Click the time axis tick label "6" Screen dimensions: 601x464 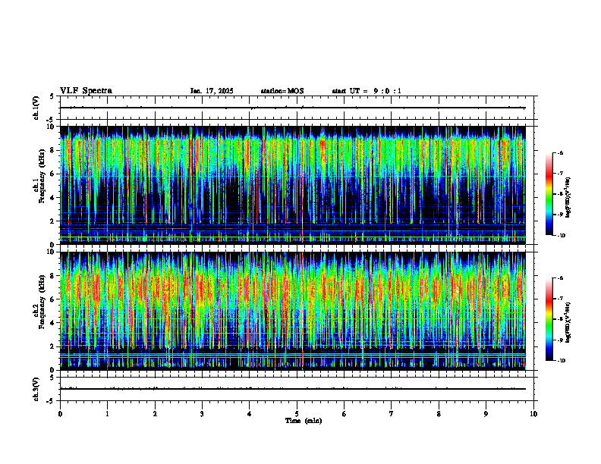345,414
